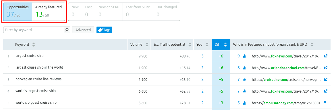Select the Lost from SERP tab
336x110 pixels.
pyautogui.click(x=138, y=12)
